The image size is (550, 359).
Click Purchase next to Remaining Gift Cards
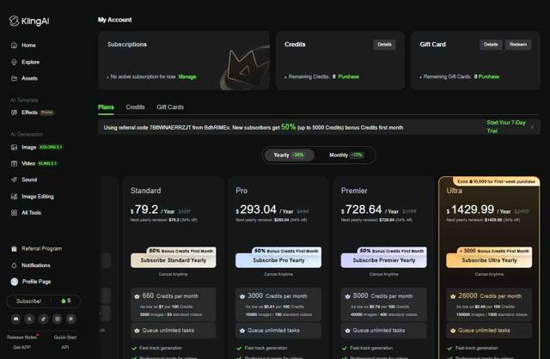click(489, 76)
